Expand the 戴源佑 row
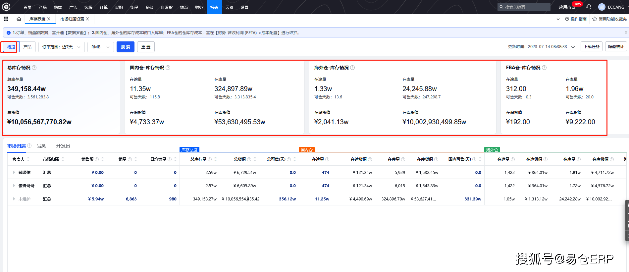Viewport: 629px width, 272px height. [x=14, y=172]
